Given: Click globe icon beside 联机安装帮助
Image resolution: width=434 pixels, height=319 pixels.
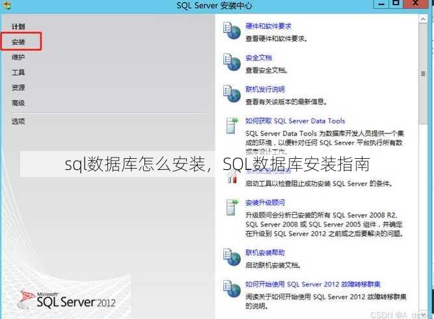Looking at the screenshot, I should click(x=232, y=257).
